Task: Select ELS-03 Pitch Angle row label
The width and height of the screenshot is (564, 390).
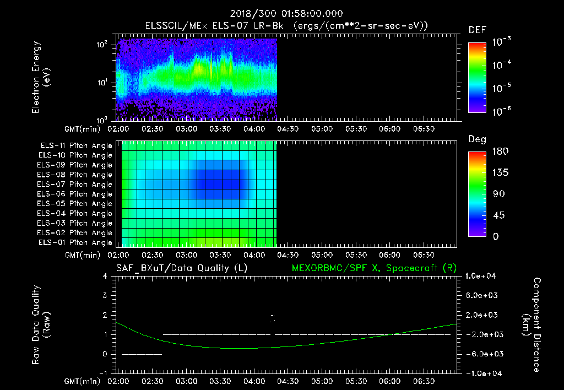Action: [x=75, y=223]
